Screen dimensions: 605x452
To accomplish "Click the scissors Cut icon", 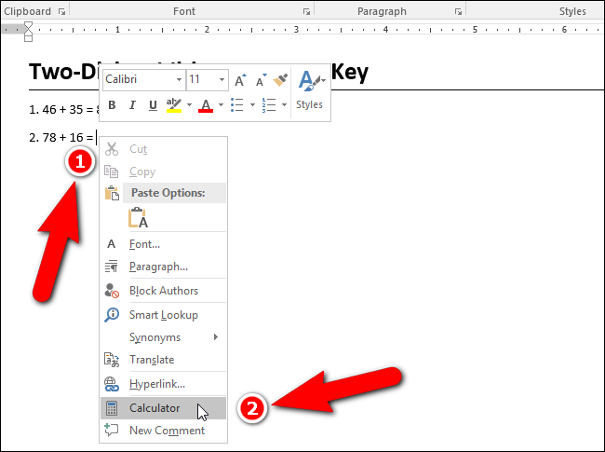I will (x=112, y=149).
